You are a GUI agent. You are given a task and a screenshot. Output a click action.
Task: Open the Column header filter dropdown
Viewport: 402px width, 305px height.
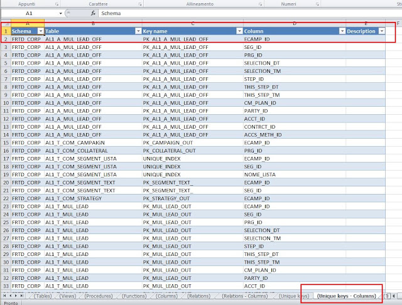[342, 31]
